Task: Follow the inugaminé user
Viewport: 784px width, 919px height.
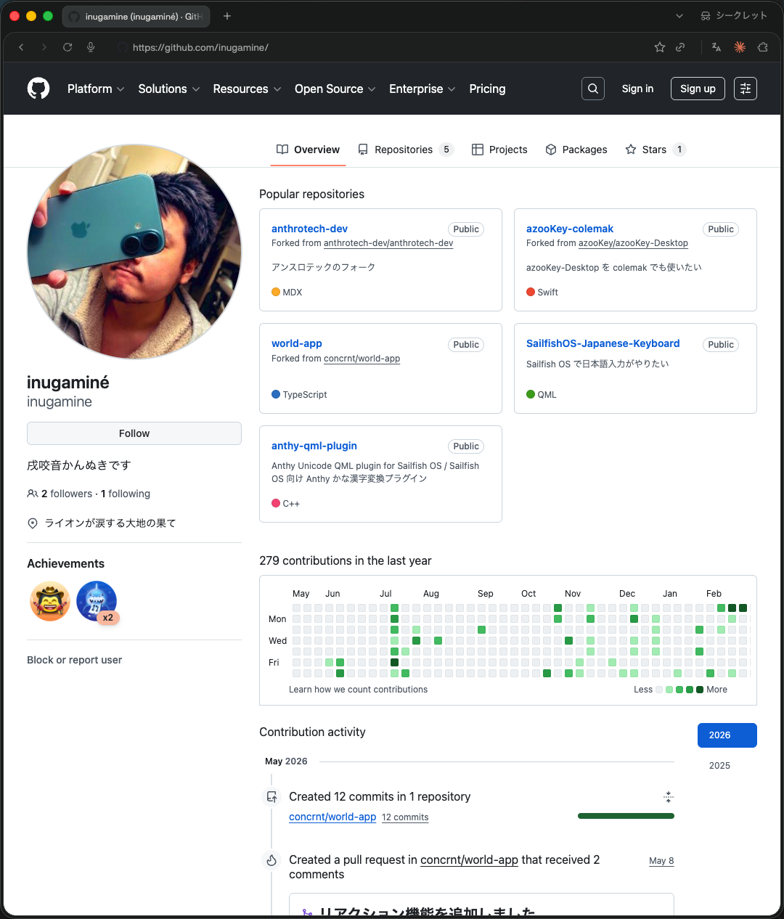Action: pyautogui.click(x=134, y=433)
